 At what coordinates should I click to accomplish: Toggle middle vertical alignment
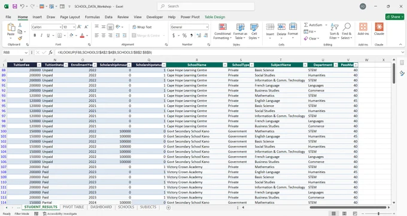(104, 27)
